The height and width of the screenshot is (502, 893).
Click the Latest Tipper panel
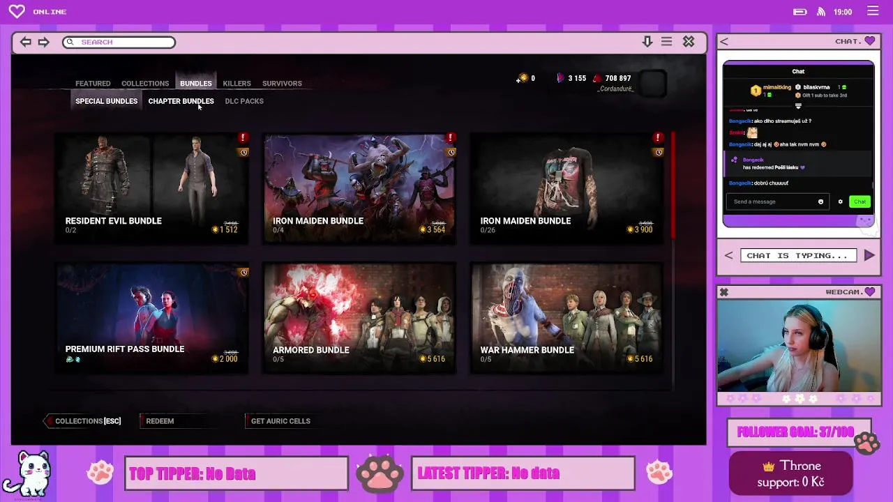point(523,473)
